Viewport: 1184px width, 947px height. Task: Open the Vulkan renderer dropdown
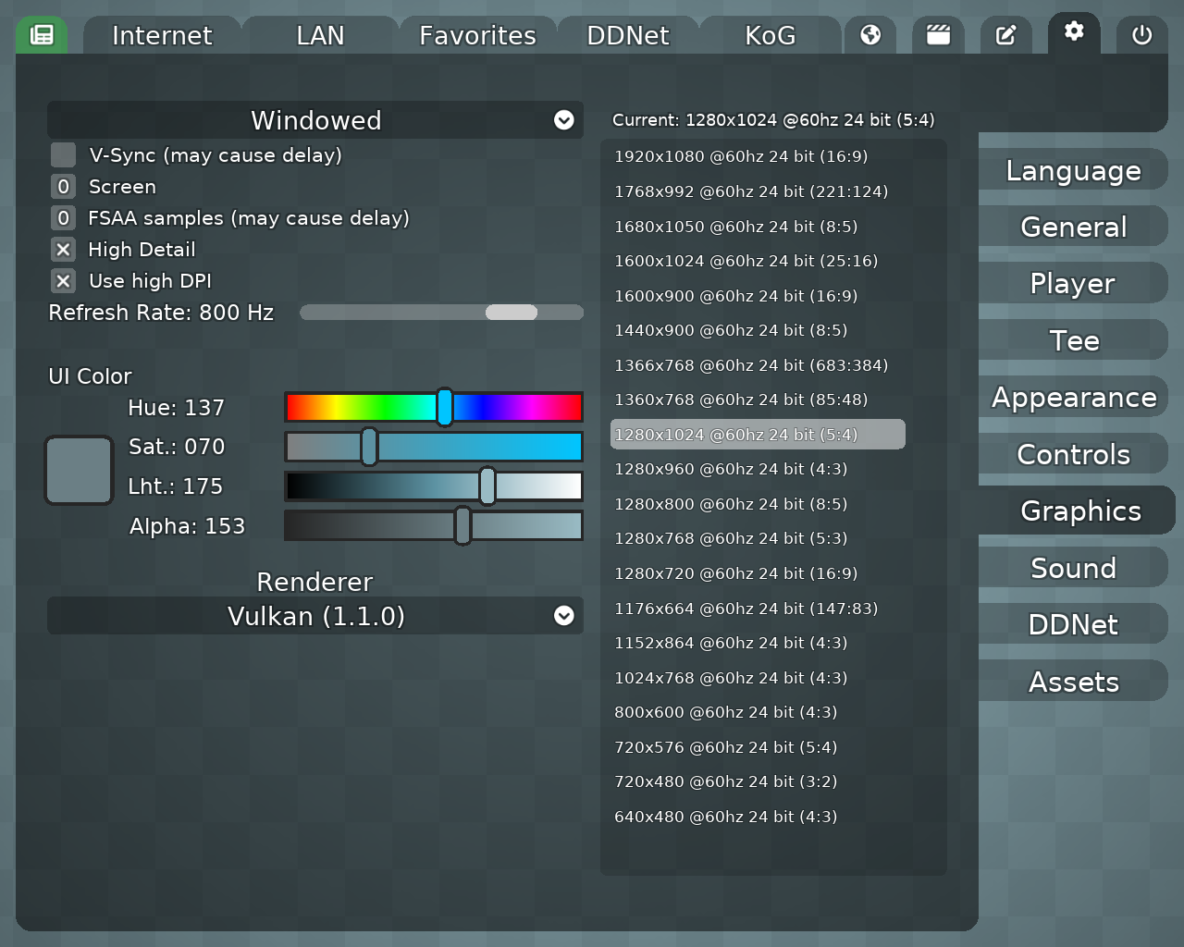pyautogui.click(x=314, y=616)
